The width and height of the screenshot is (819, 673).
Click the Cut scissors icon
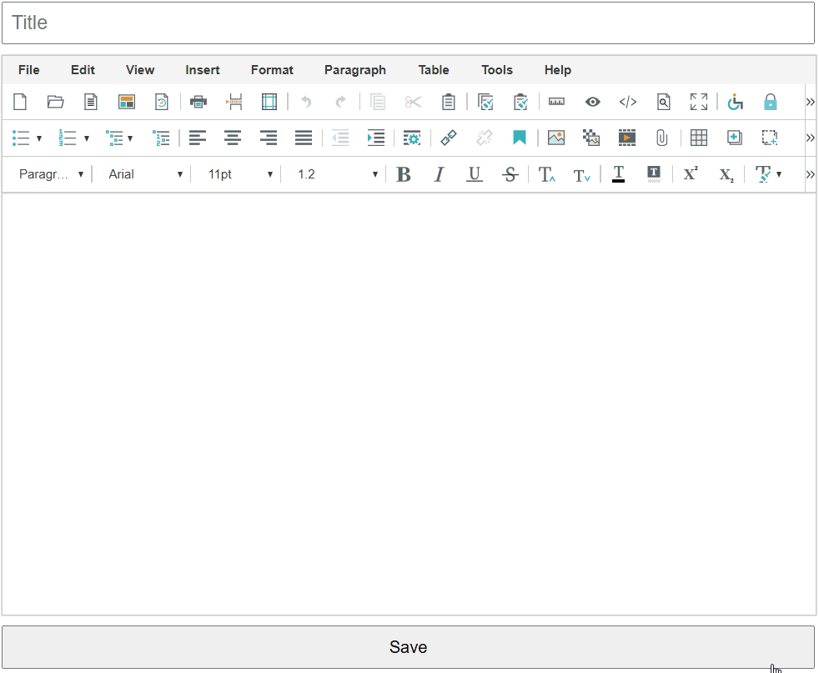coord(413,102)
